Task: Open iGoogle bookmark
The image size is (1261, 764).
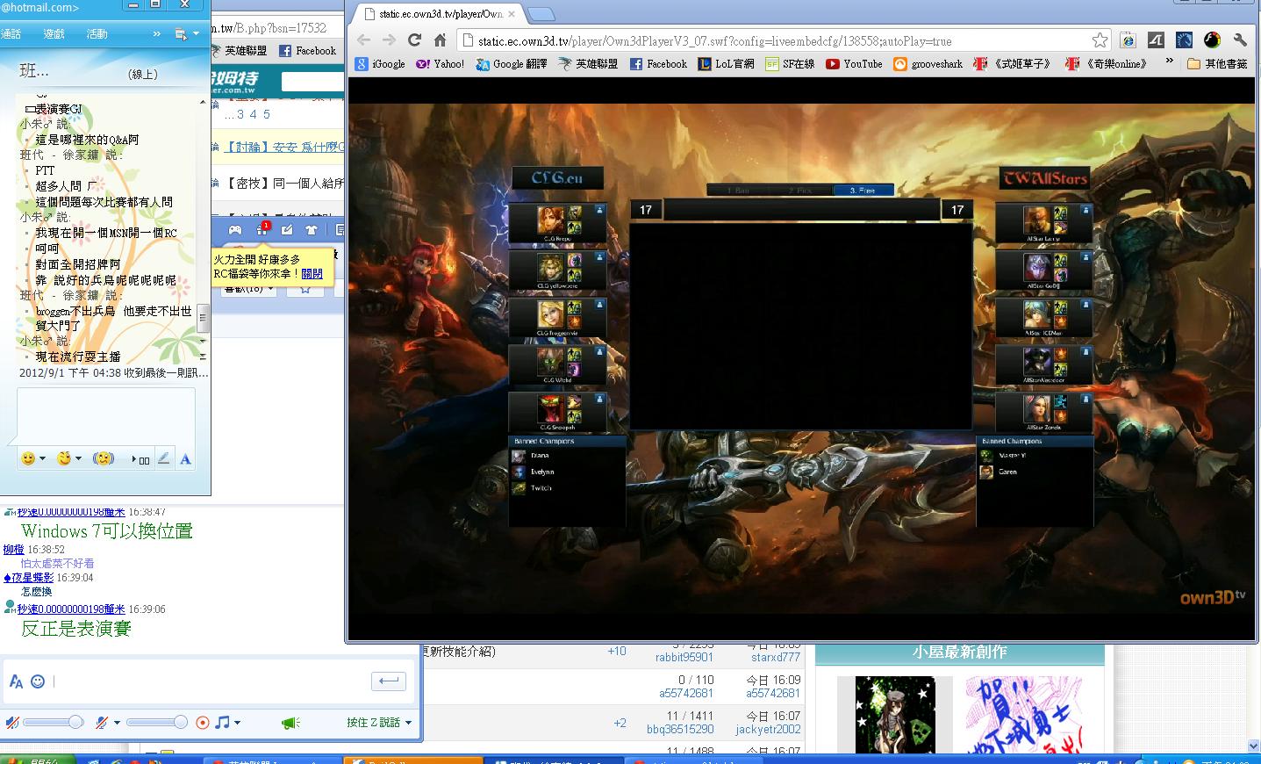Action: (380, 64)
